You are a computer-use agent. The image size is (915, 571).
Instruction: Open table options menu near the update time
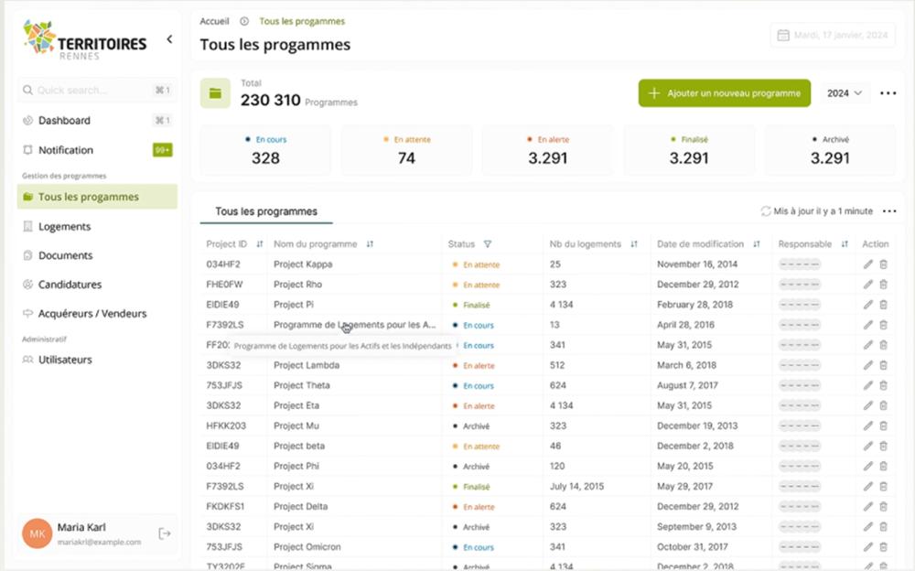point(888,211)
